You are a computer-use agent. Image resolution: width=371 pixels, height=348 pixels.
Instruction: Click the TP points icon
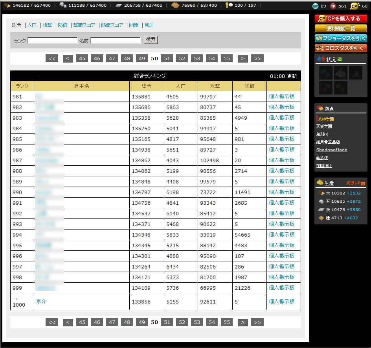[333, 6]
